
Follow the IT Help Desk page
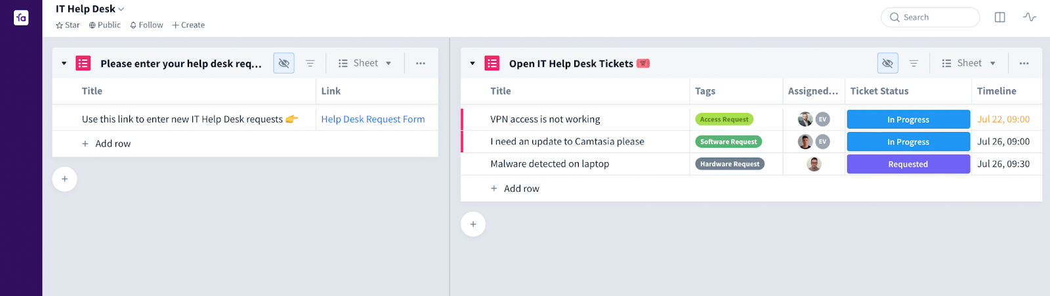[146, 25]
